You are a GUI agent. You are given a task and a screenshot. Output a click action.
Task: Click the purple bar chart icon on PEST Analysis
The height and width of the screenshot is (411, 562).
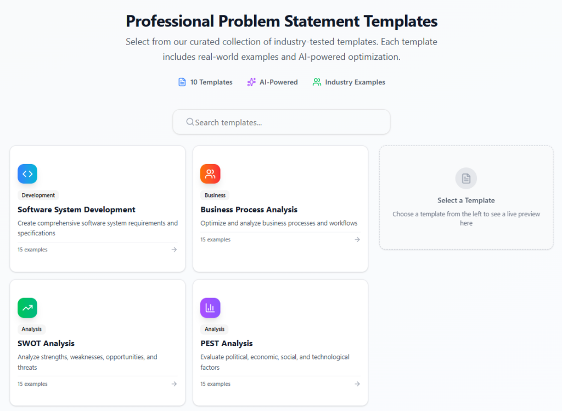tap(210, 308)
